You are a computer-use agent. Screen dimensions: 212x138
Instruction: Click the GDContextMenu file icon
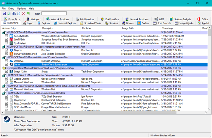[11, 107]
